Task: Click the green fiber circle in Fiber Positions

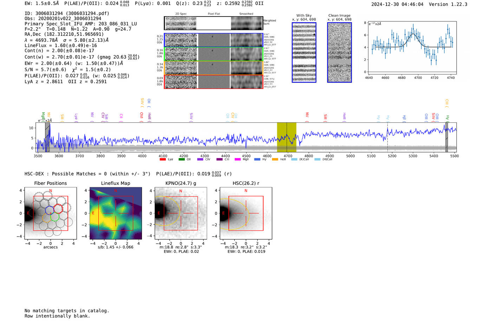Action: click(x=55, y=217)
